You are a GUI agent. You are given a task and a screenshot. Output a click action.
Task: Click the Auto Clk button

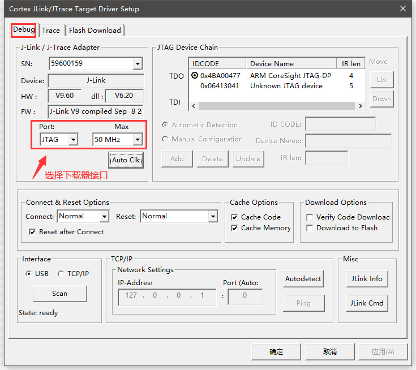pyautogui.click(x=126, y=160)
